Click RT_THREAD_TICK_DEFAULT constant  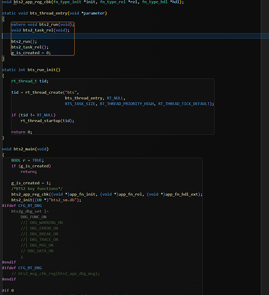pos(184,104)
